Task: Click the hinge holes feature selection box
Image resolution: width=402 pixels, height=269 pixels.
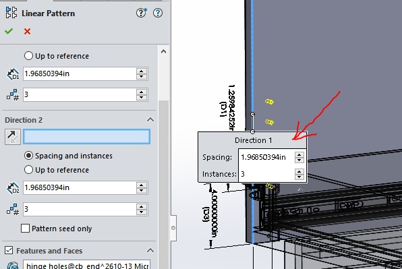Action: 86,265
